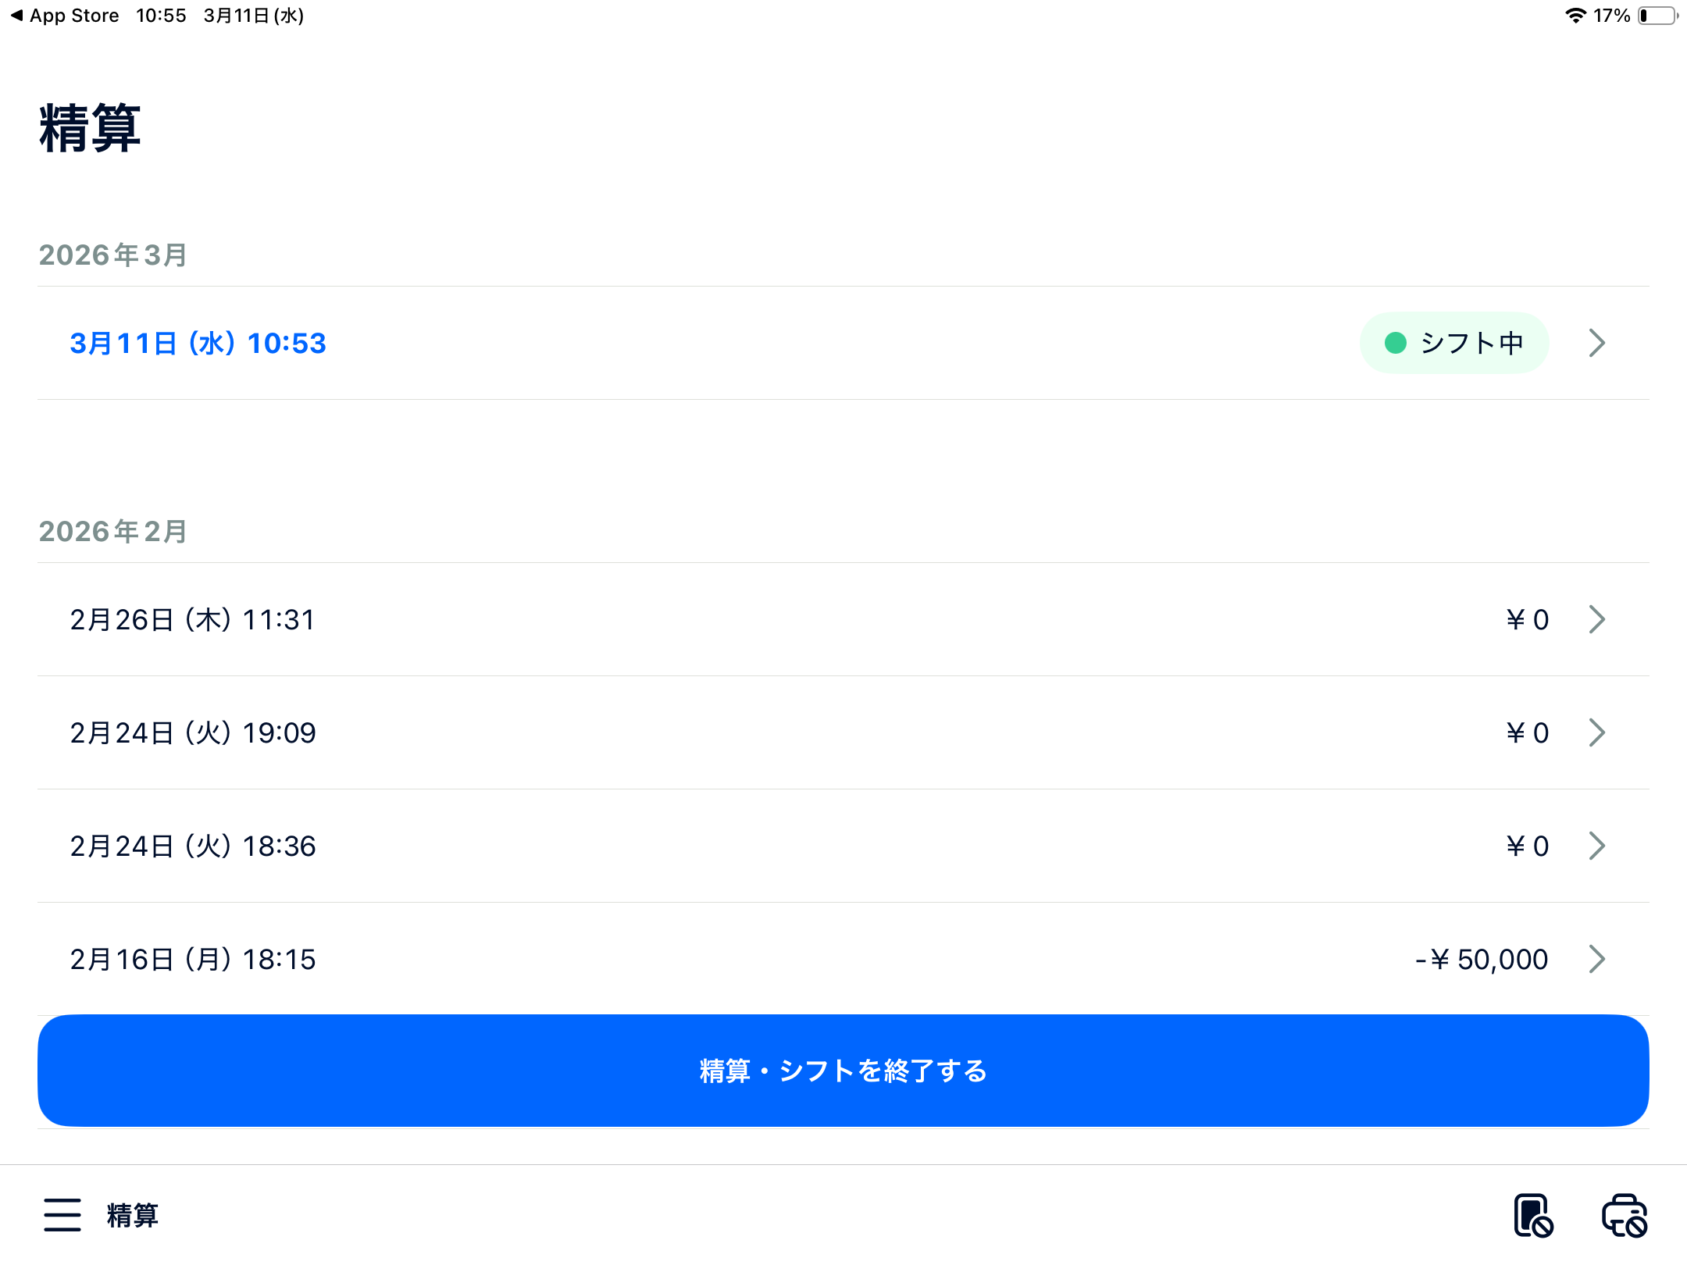Expand the 2月24日 18:36 row chevron
The height and width of the screenshot is (1265, 1687).
[x=1597, y=846]
